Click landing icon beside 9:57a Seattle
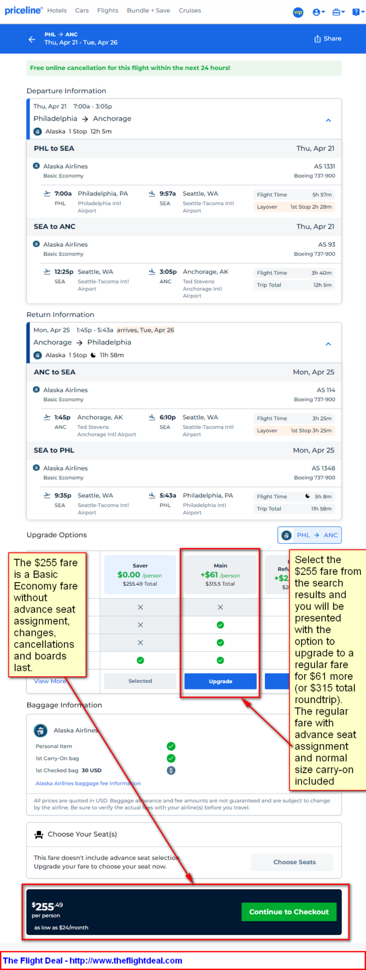The height and width of the screenshot is (970, 366). pos(152,193)
